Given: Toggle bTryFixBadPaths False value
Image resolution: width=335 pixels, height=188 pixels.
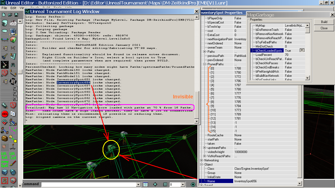Looking at the screenshot, I should point(295,42).
